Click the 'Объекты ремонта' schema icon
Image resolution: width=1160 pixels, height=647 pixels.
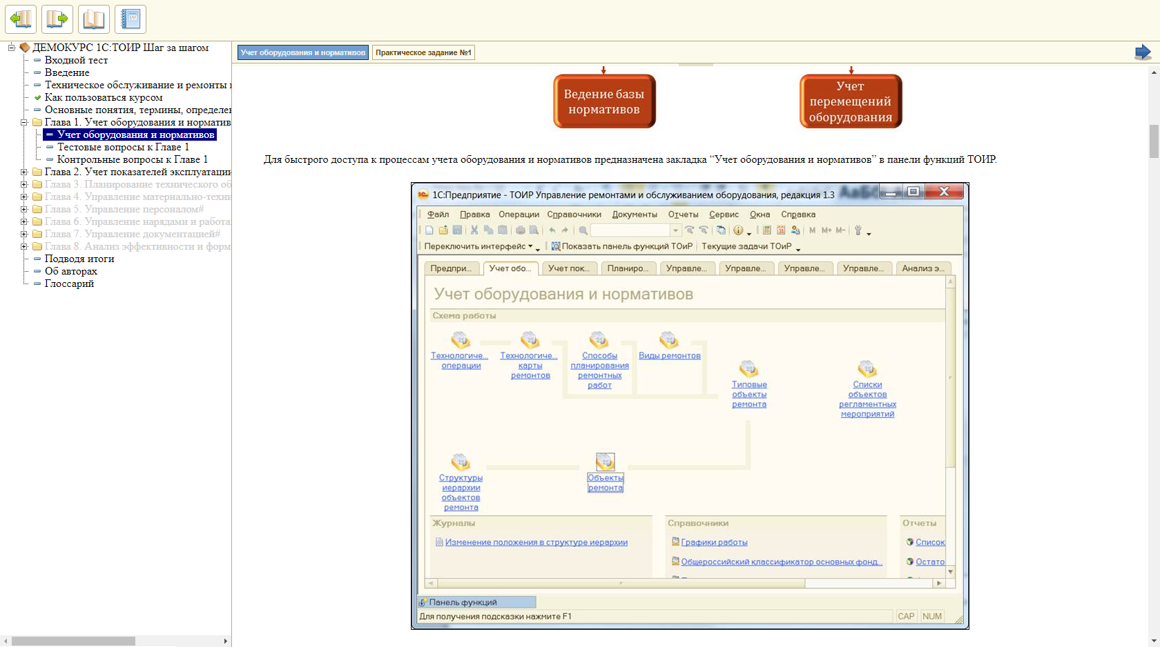(x=605, y=462)
